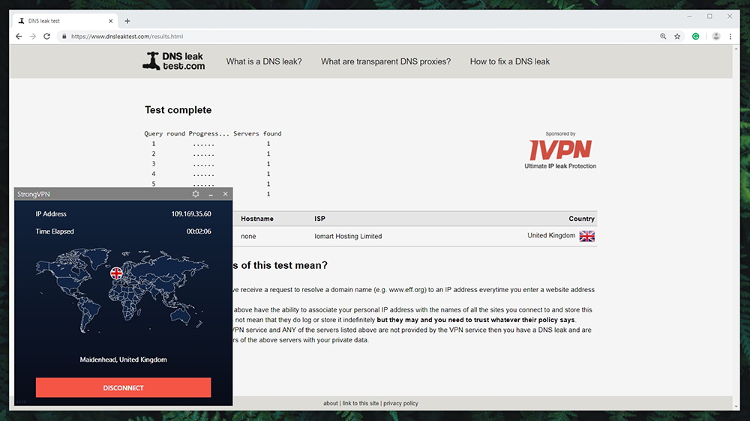
Task: Open Chrome zoom magnifier icon
Action: (663, 36)
